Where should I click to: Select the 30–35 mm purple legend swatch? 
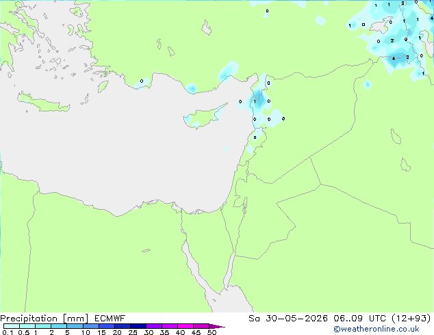click(153, 326)
